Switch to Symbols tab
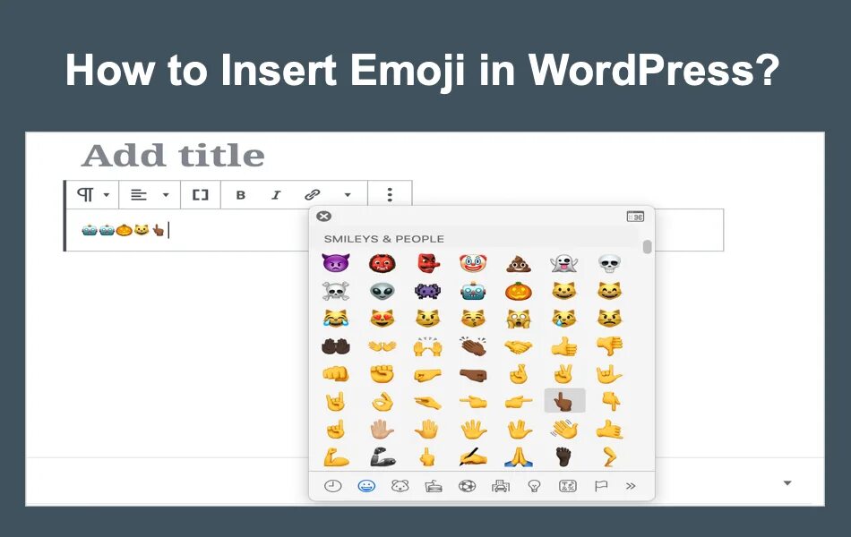851x537 pixels. point(568,486)
